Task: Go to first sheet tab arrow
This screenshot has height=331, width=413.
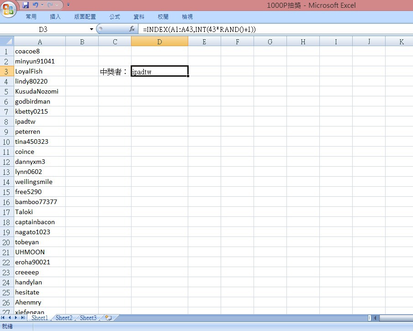Action: tap(3, 318)
